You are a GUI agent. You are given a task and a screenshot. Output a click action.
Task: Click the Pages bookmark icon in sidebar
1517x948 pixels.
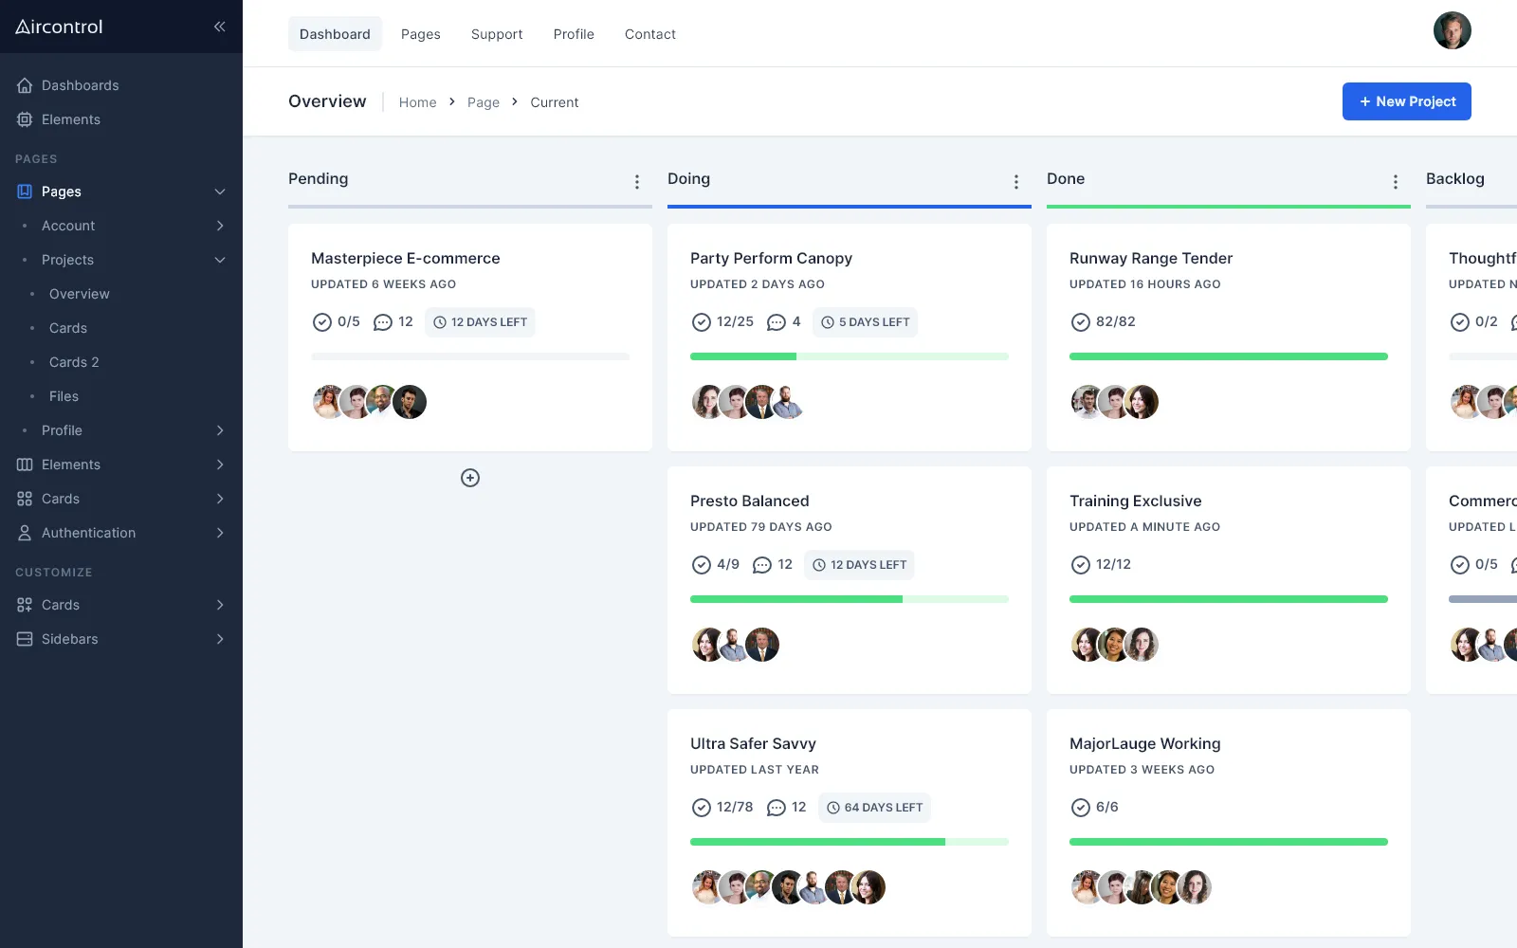point(25,191)
